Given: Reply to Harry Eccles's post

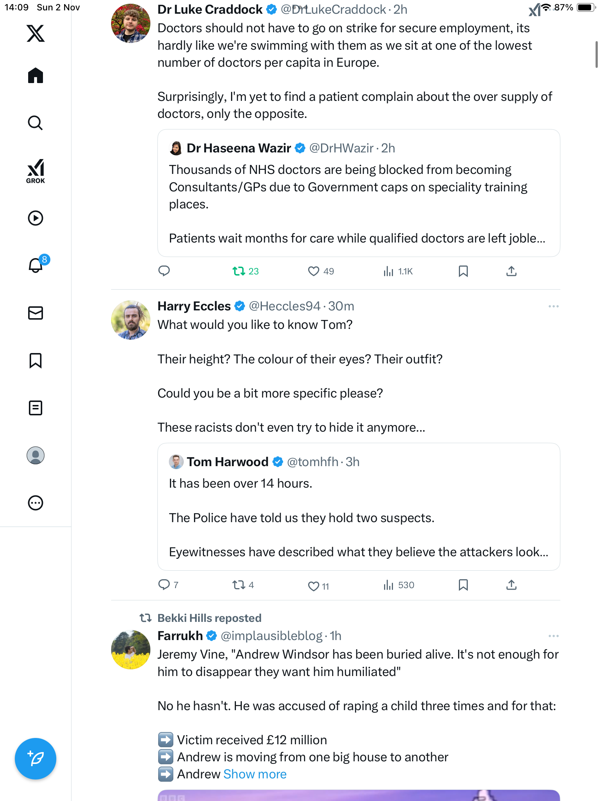Looking at the screenshot, I should [164, 585].
